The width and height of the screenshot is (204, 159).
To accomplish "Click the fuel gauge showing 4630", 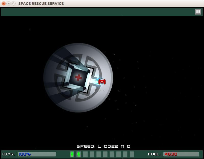I will (181, 154).
